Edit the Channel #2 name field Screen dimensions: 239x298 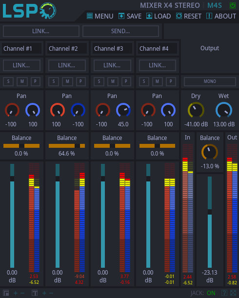(x=67, y=48)
